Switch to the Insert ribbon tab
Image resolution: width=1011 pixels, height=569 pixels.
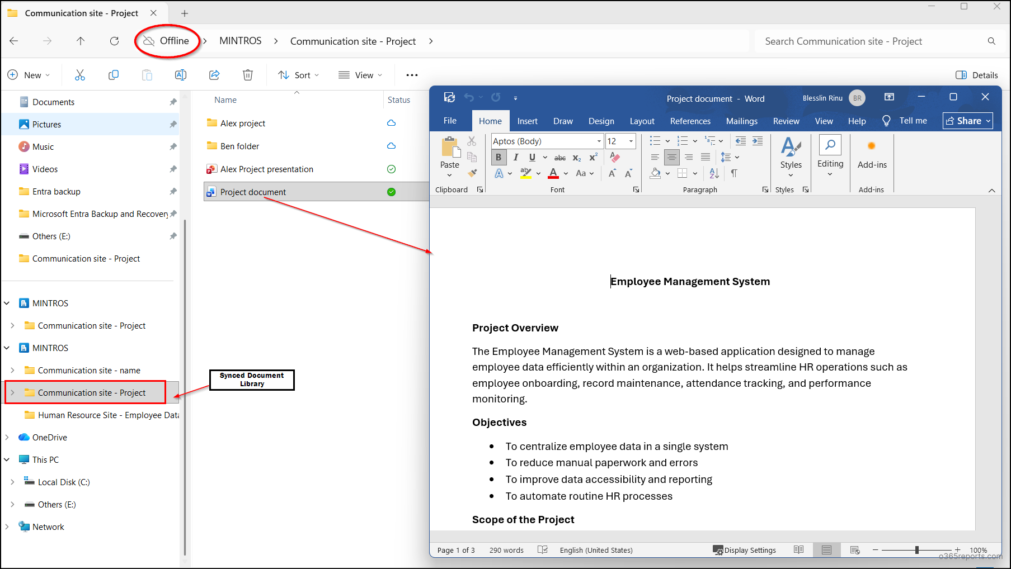528,121
